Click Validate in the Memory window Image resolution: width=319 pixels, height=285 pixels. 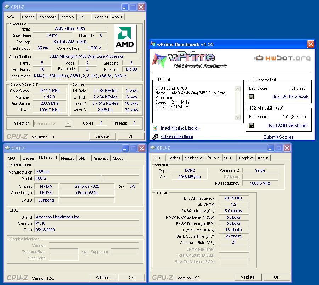coord(248,277)
